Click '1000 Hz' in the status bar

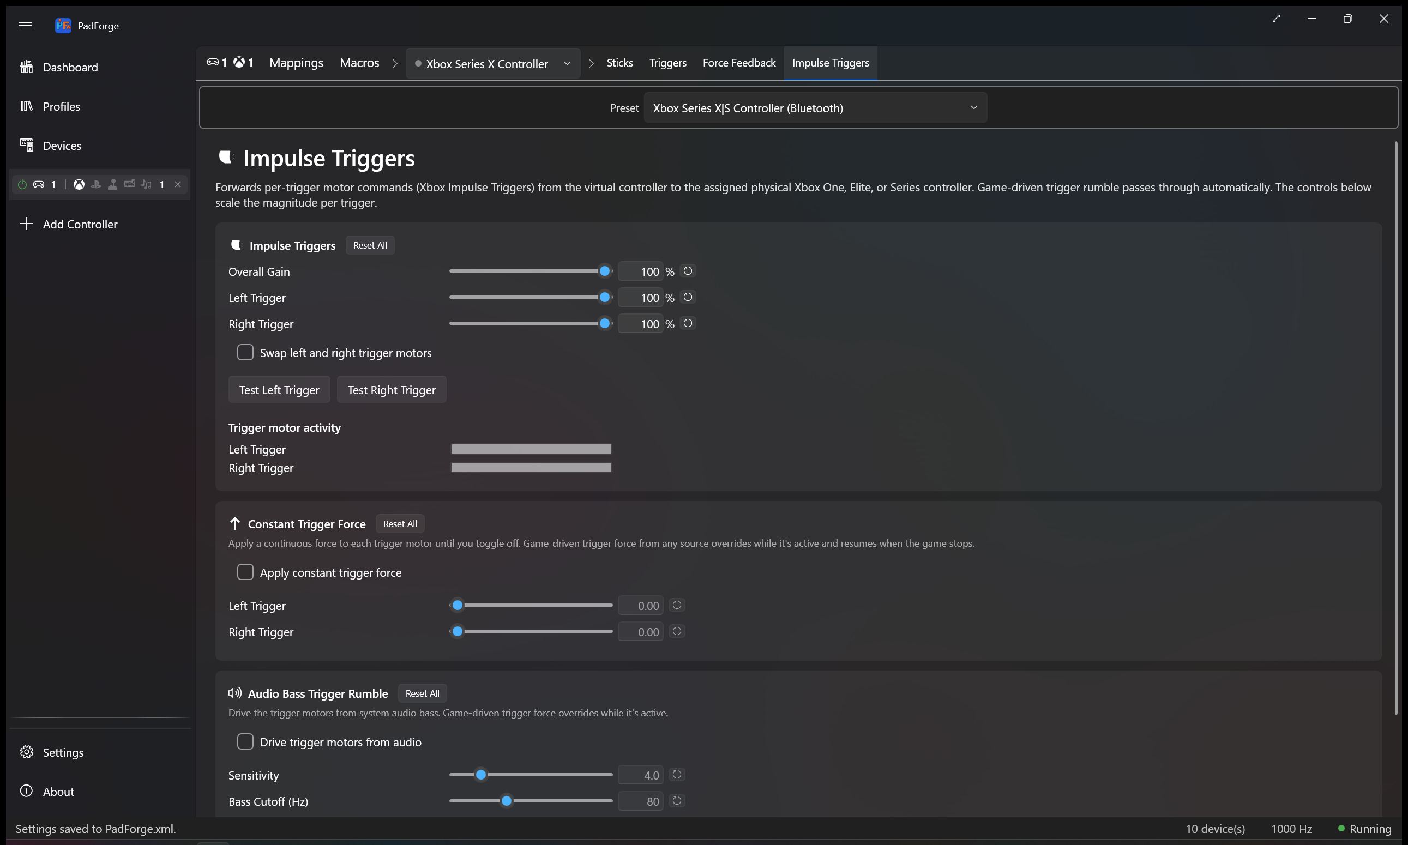[1291, 829]
